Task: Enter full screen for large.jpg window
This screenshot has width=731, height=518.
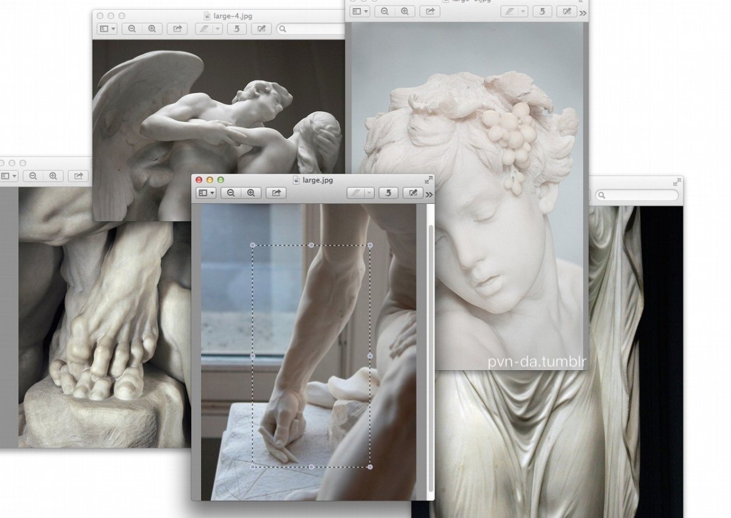Action: click(429, 180)
